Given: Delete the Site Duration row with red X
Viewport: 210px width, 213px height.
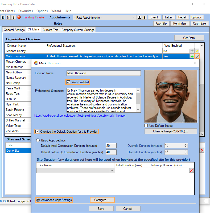Looking at the screenshot, I should [x=191, y=171].
